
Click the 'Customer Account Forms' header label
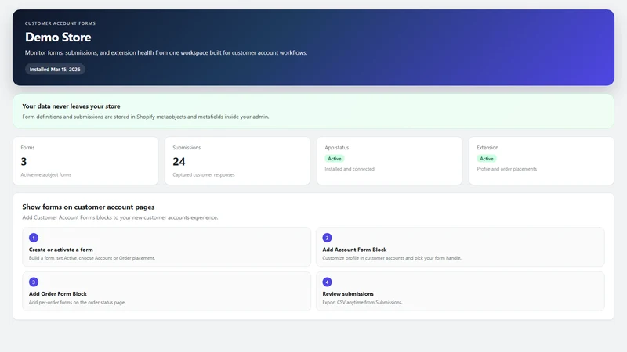tap(60, 23)
